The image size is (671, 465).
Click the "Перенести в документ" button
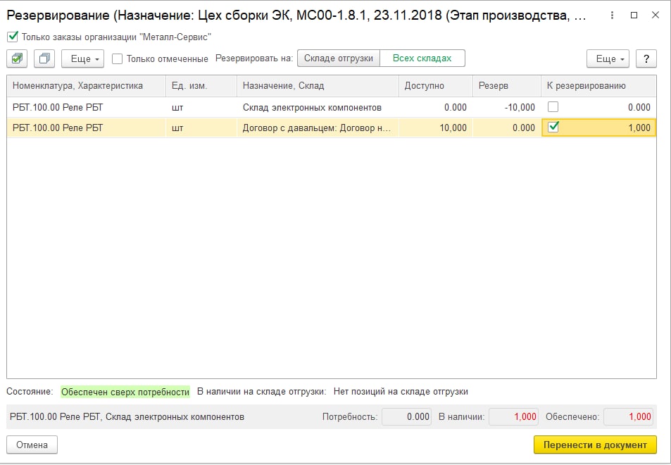coord(595,445)
